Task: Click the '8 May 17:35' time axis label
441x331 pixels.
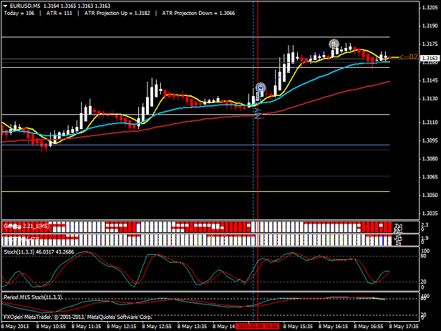Action: [x=404, y=327]
